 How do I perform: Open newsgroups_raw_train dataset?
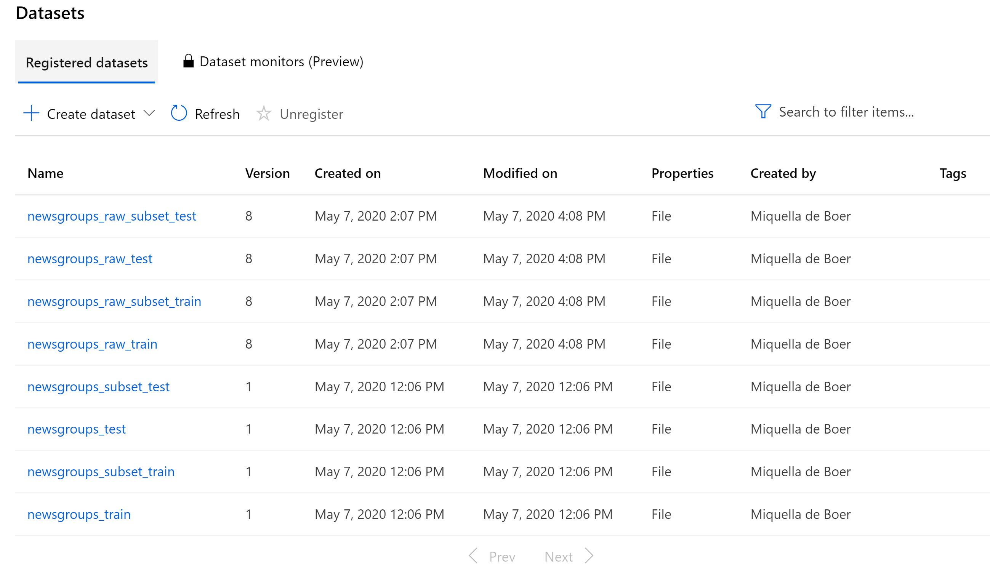pos(92,344)
